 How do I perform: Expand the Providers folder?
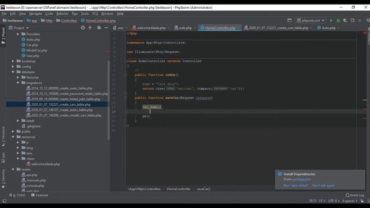tap(18, 34)
